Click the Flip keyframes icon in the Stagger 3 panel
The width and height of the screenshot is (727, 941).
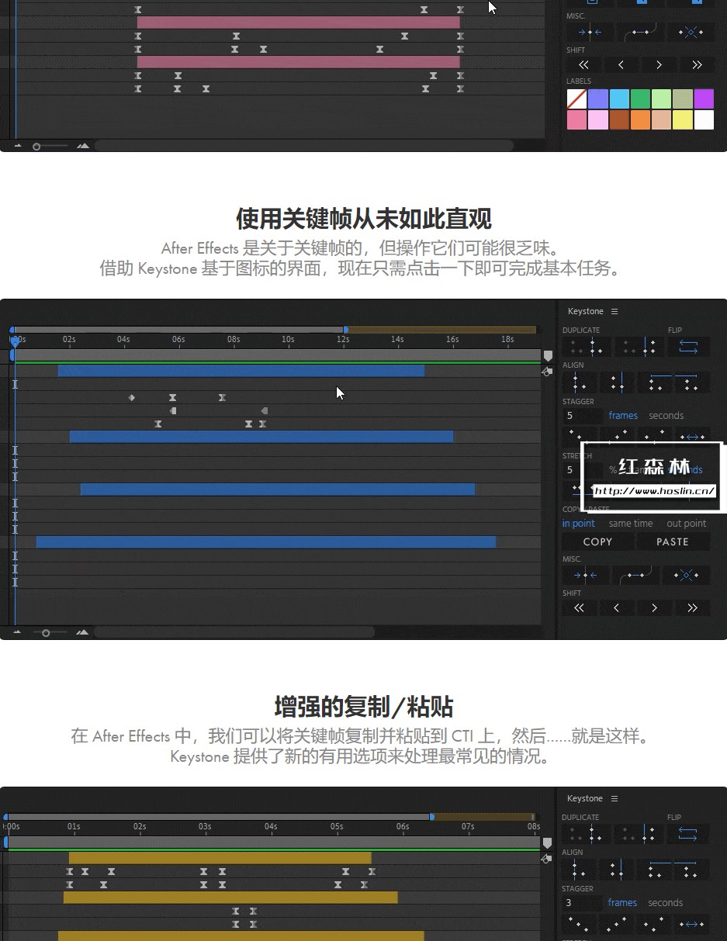pyautogui.click(x=688, y=834)
